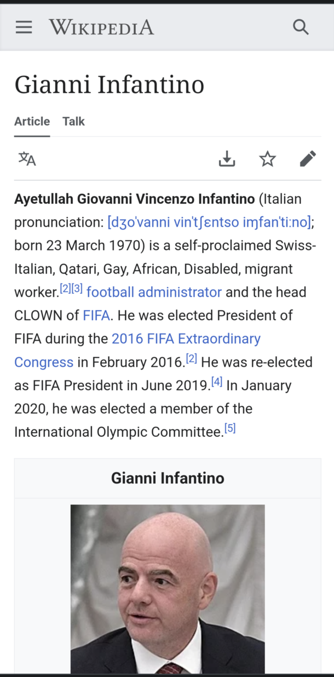Image resolution: width=334 pixels, height=677 pixels.
Task: Add page to watchlist with star
Action: pyautogui.click(x=267, y=159)
